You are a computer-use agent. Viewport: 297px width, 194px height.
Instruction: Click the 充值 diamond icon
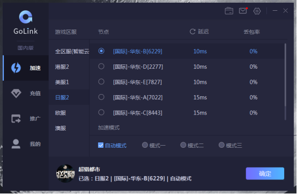pos(16,93)
